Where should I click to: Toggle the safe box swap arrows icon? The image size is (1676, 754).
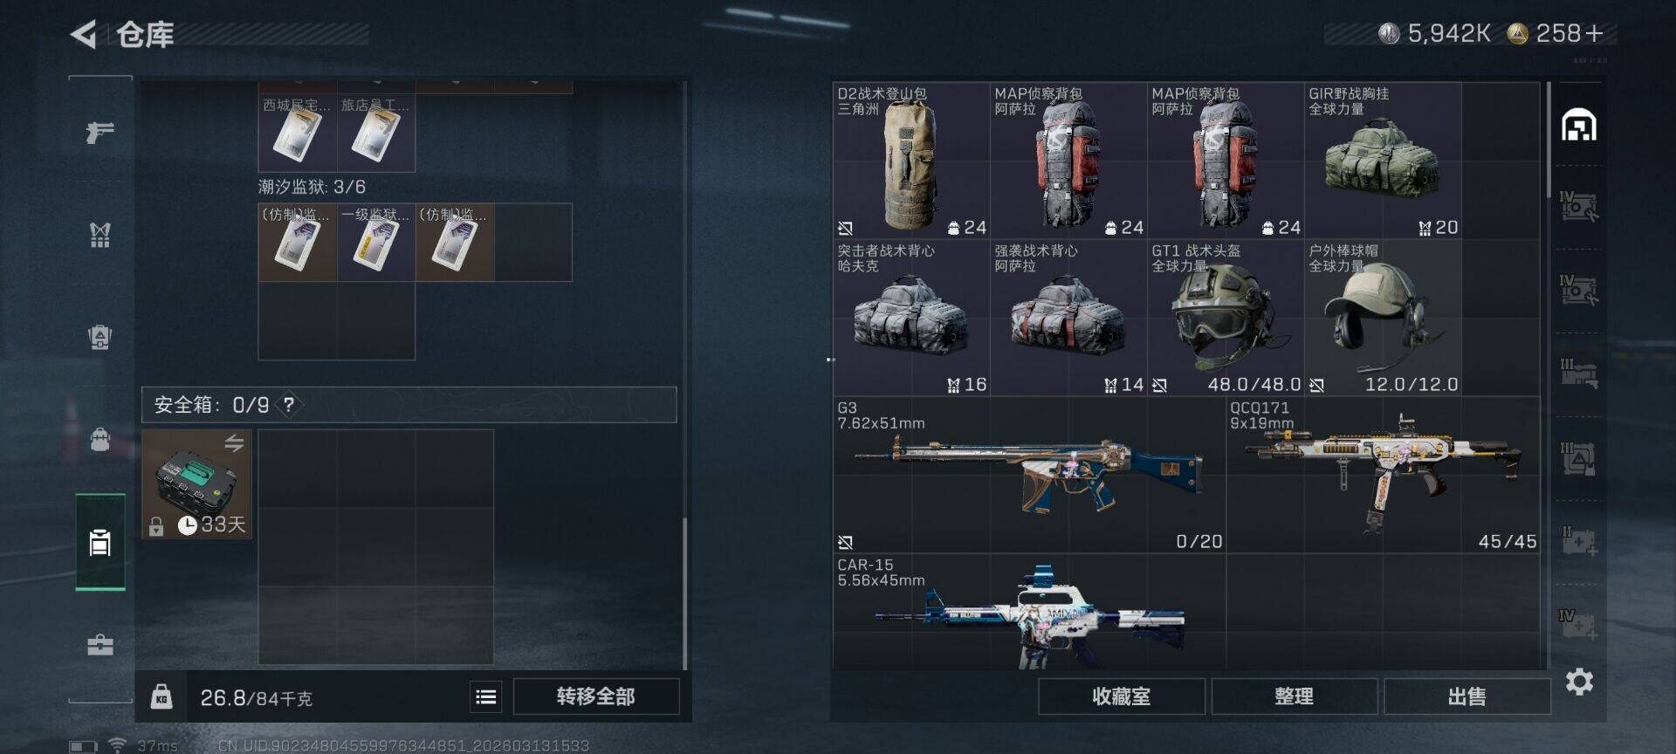coord(234,443)
